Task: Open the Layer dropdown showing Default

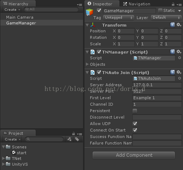Action: pos(166,18)
